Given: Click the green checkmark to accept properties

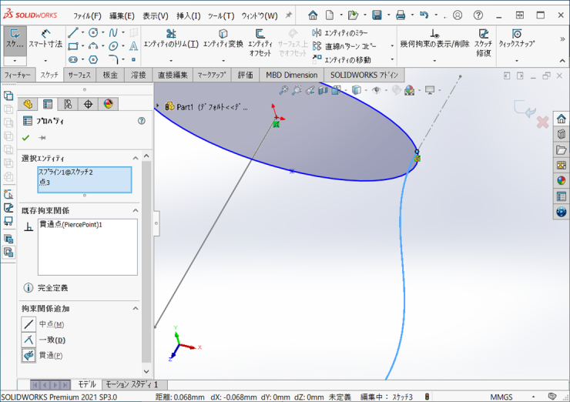Looking at the screenshot, I should click(x=25, y=138).
